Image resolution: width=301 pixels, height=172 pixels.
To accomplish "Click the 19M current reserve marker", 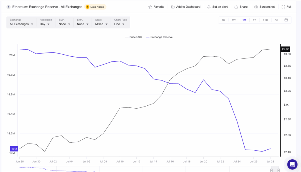I will click(x=14, y=149).
